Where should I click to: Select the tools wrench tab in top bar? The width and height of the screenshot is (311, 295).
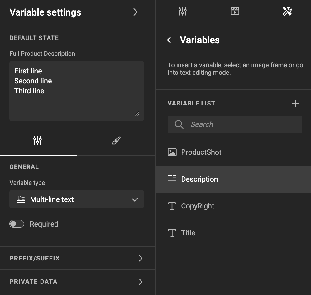[x=287, y=11]
